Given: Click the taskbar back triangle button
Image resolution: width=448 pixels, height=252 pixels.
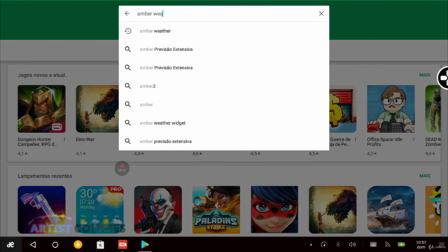Looking at the screenshot, I should click(33, 244).
